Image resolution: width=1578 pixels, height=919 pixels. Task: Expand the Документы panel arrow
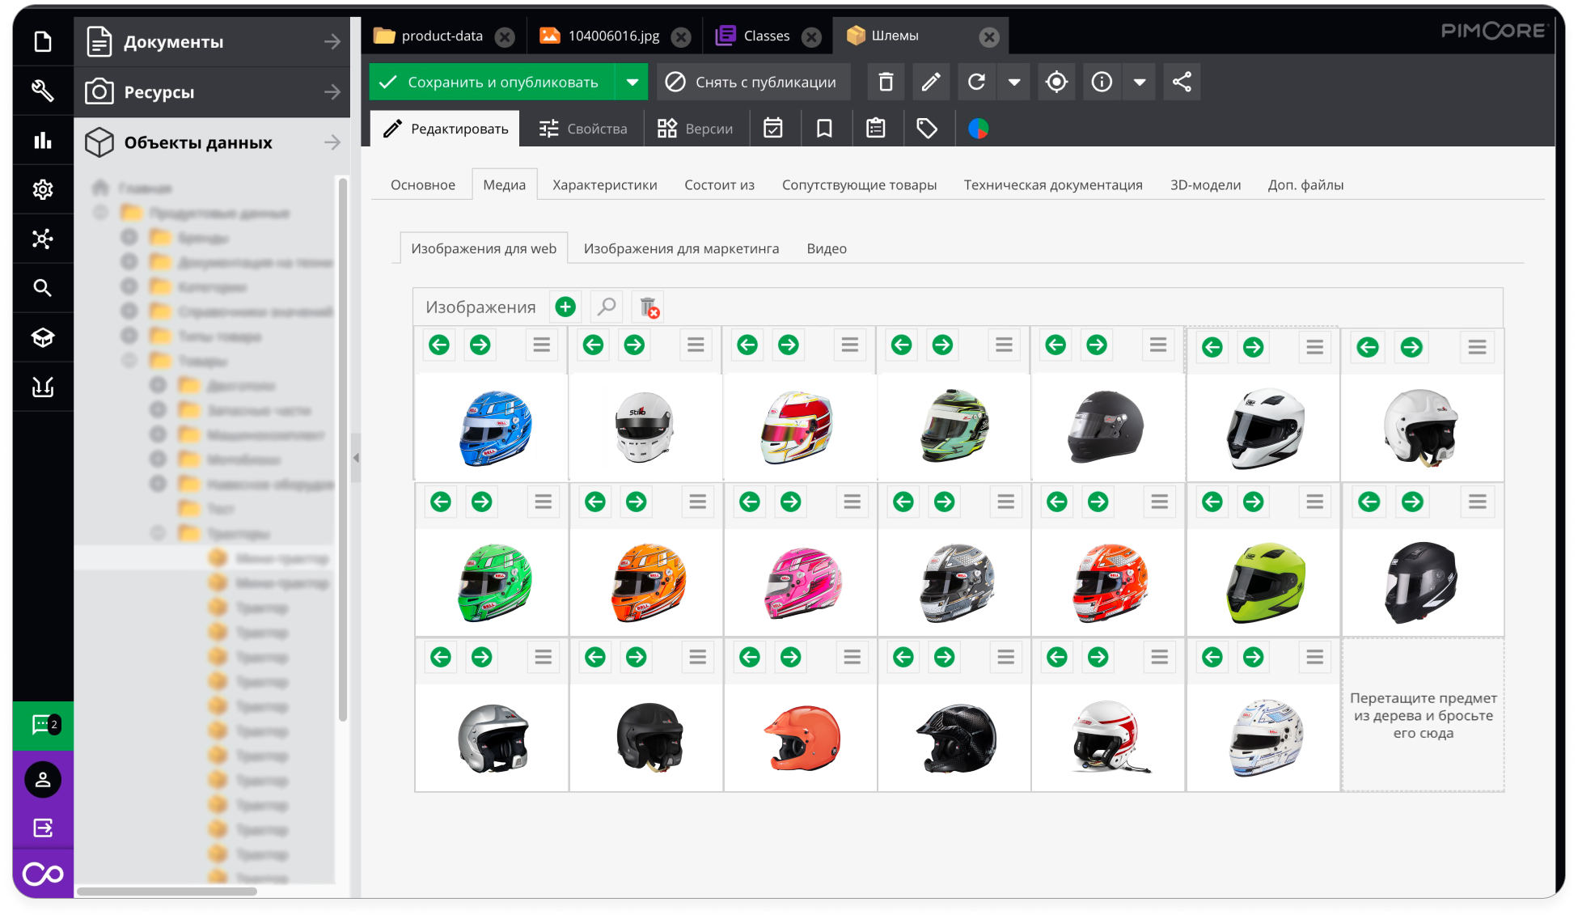coord(332,41)
